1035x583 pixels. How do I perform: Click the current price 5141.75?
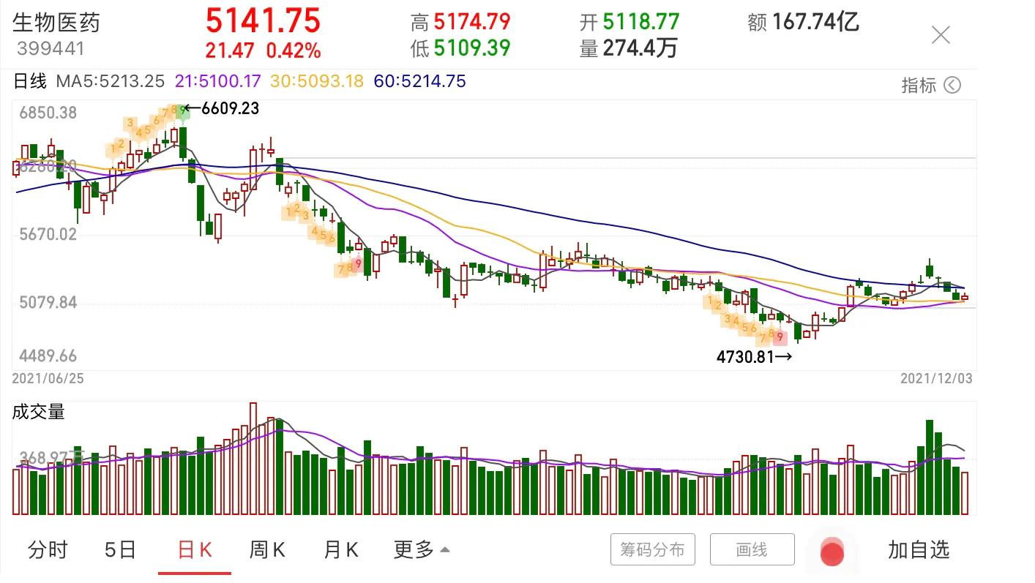tap(263, 20)
